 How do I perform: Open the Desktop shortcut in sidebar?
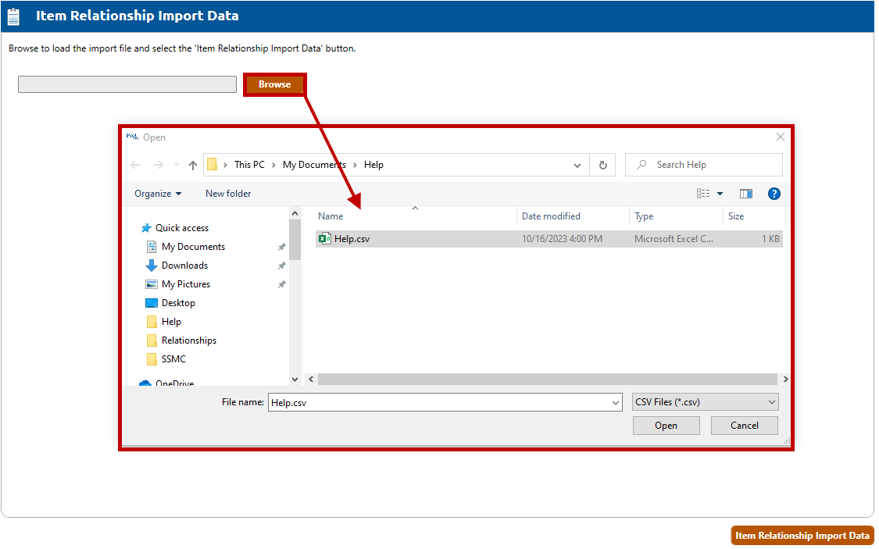[x=178, y=303]
